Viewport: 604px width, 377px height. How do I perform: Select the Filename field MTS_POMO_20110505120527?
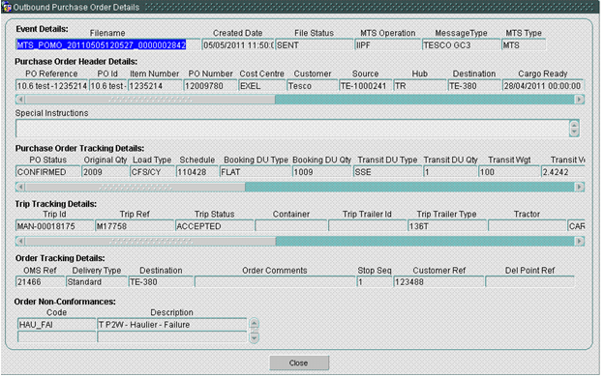click(x=107, y=45)
